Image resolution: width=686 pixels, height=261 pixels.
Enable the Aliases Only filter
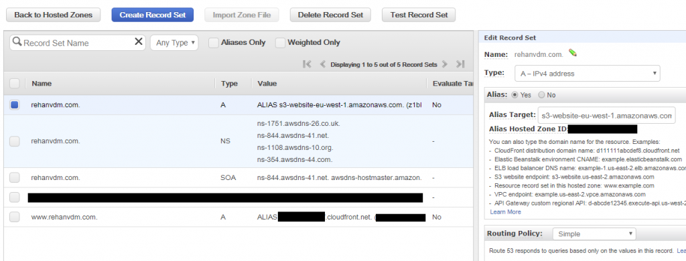[x=214, y=42]
